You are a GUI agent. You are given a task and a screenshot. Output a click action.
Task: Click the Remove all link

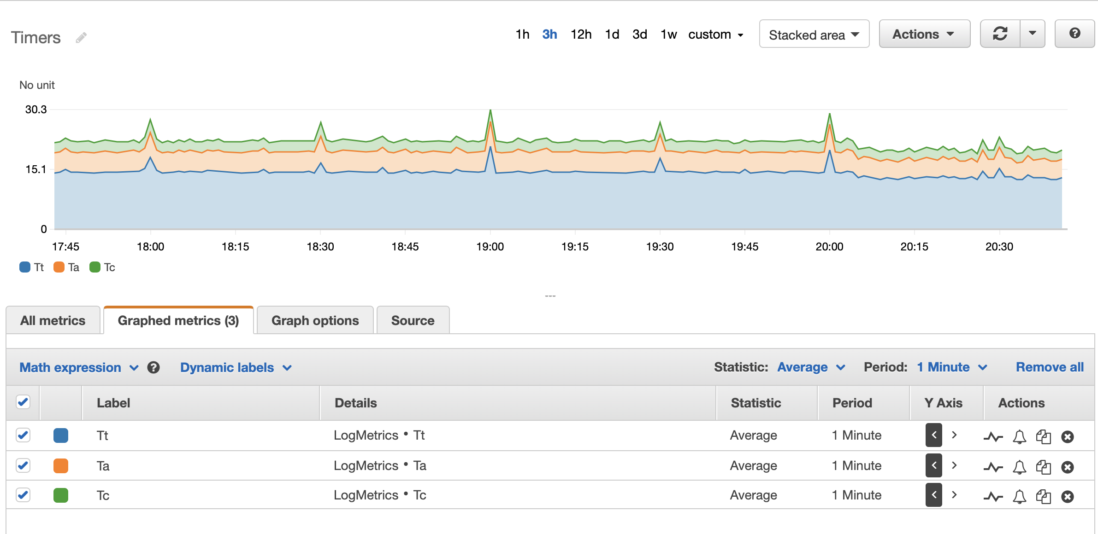click(x=1050, y=367)
